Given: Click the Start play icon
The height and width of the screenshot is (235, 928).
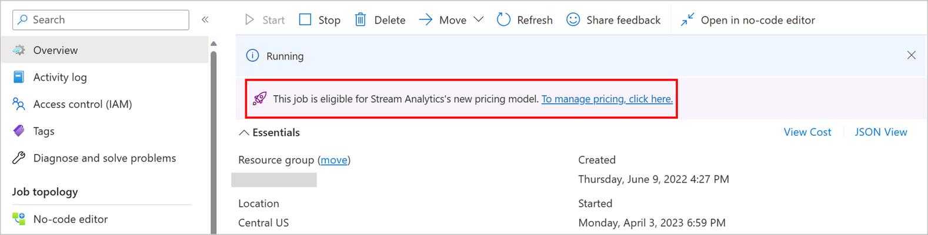Looking at the screenshot, I should pos(249,19).
